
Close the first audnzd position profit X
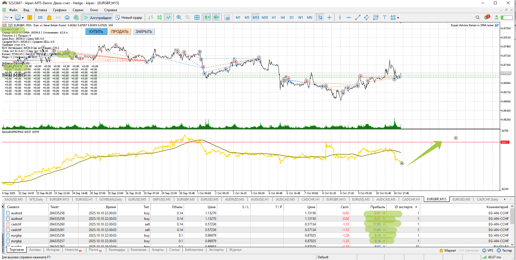point(384,213)
